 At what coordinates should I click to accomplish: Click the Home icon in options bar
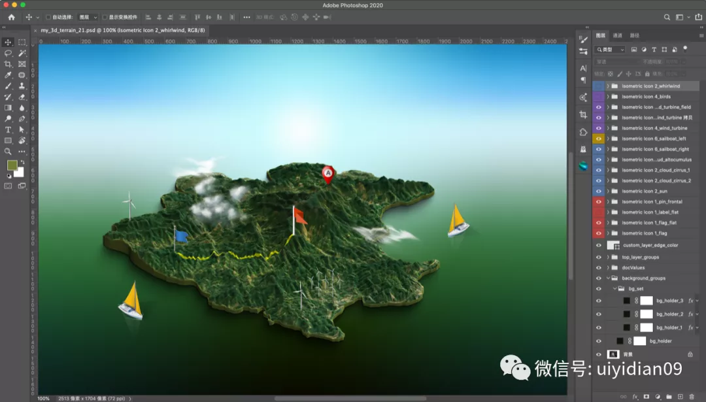click(12, 17)
